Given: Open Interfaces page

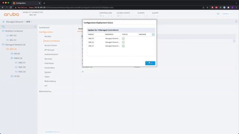Looking at the screenshot, I should (49, 63).
